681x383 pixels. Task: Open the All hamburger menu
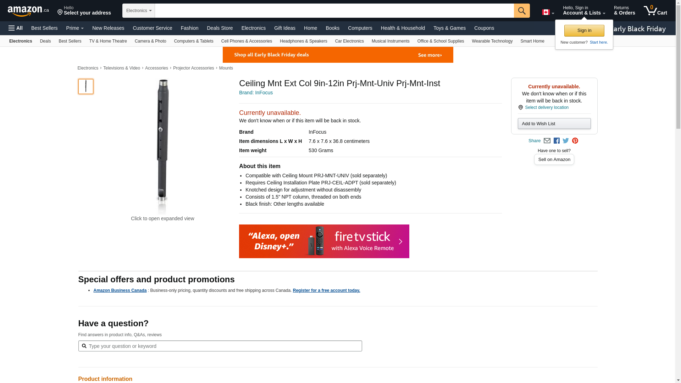(16, 28)
